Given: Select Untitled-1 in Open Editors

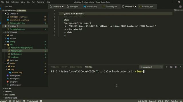Looking at the screenshot, I should (x=14, y=14).
